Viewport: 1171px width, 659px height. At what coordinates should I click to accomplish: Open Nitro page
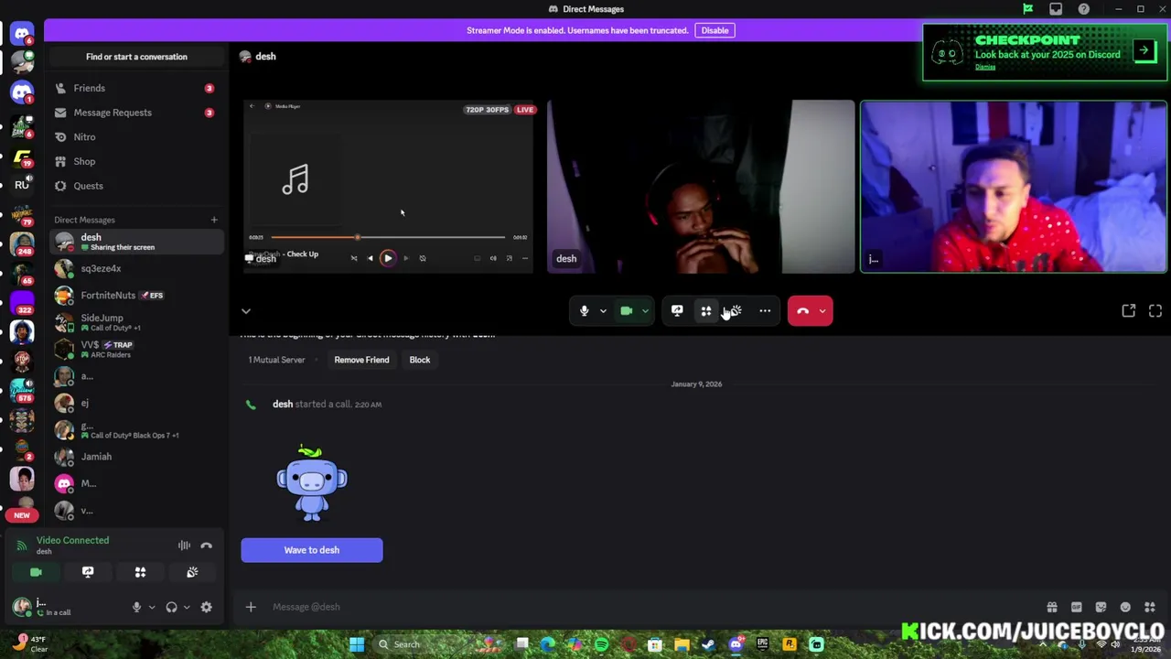coord(136,137)
